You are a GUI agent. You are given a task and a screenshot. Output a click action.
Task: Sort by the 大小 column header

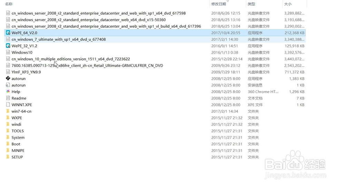[288, 4]
